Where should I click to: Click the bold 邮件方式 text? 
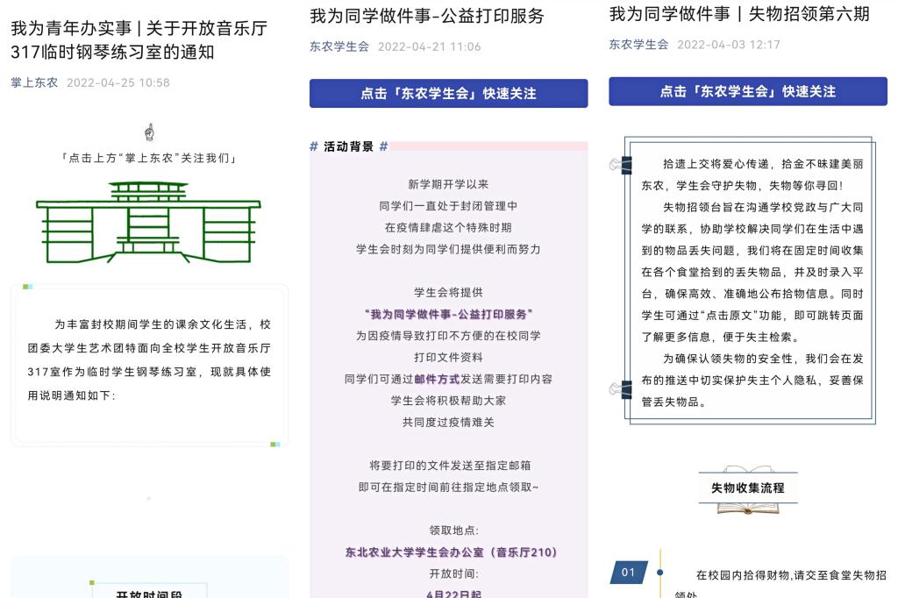[437, 379]
